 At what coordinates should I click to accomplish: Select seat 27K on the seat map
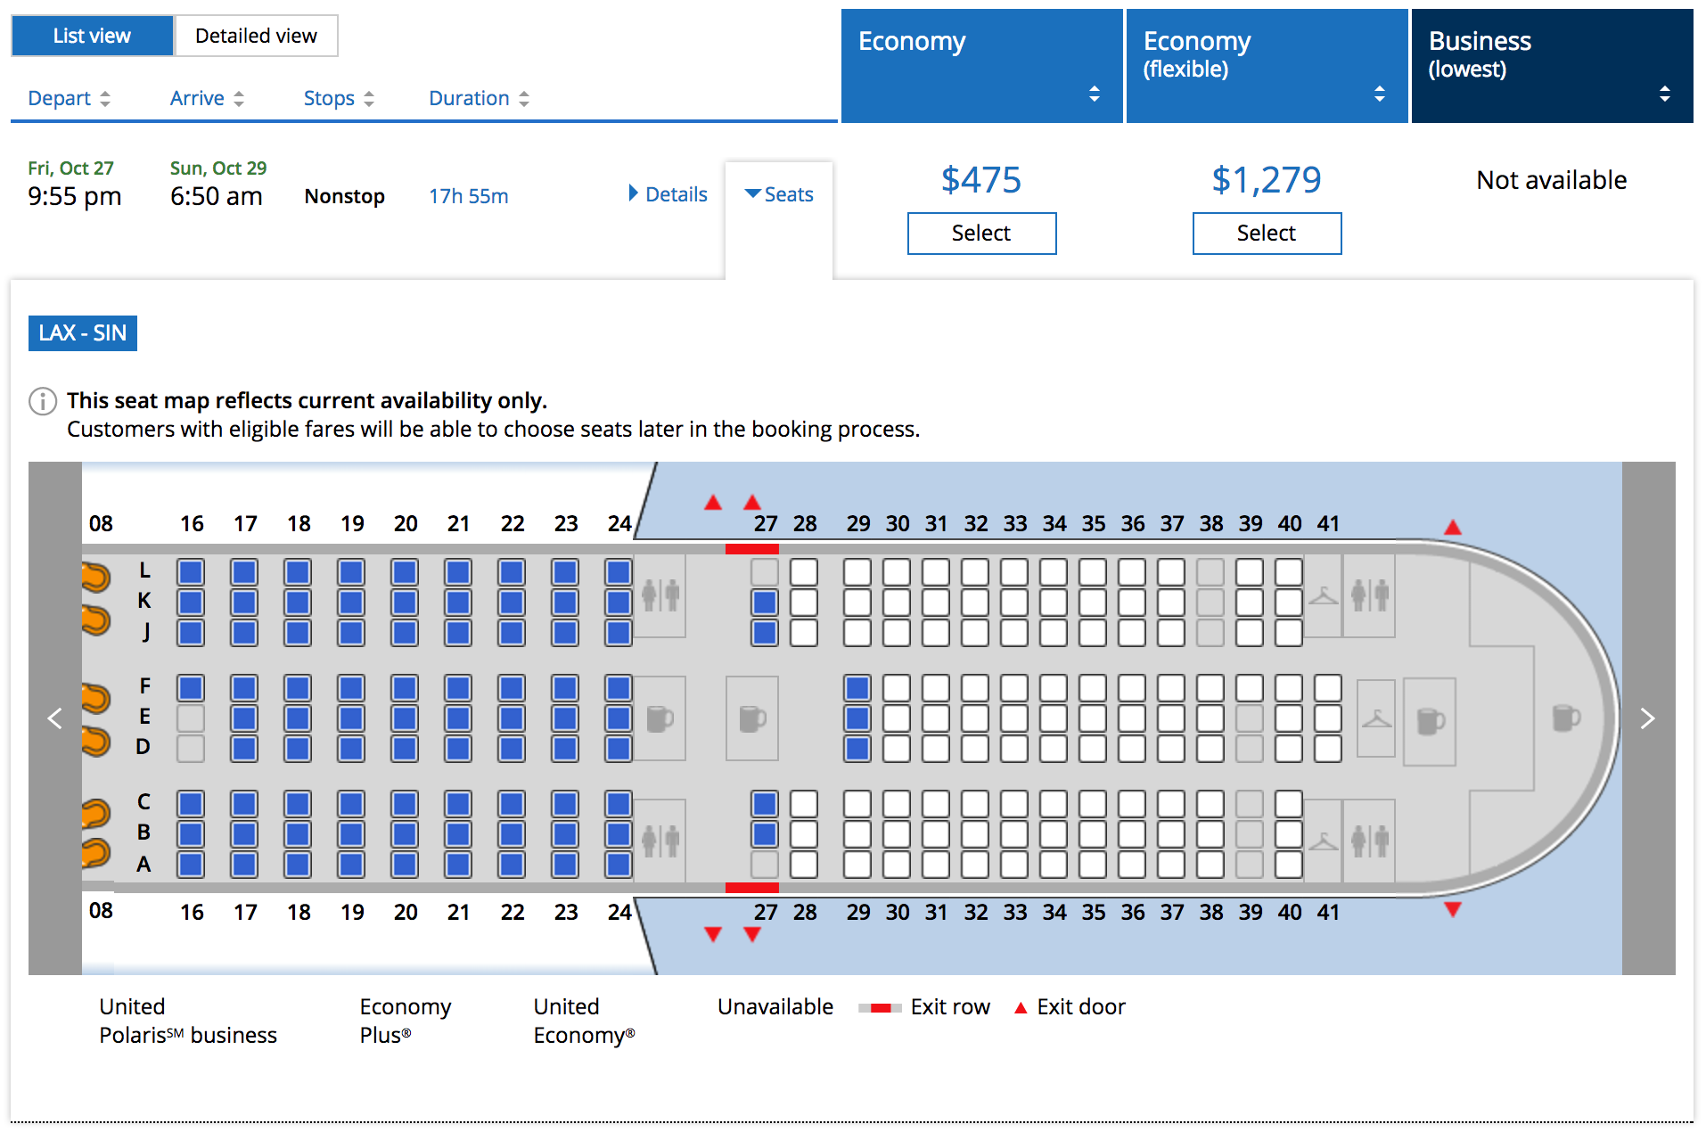(x=765, y=603)
